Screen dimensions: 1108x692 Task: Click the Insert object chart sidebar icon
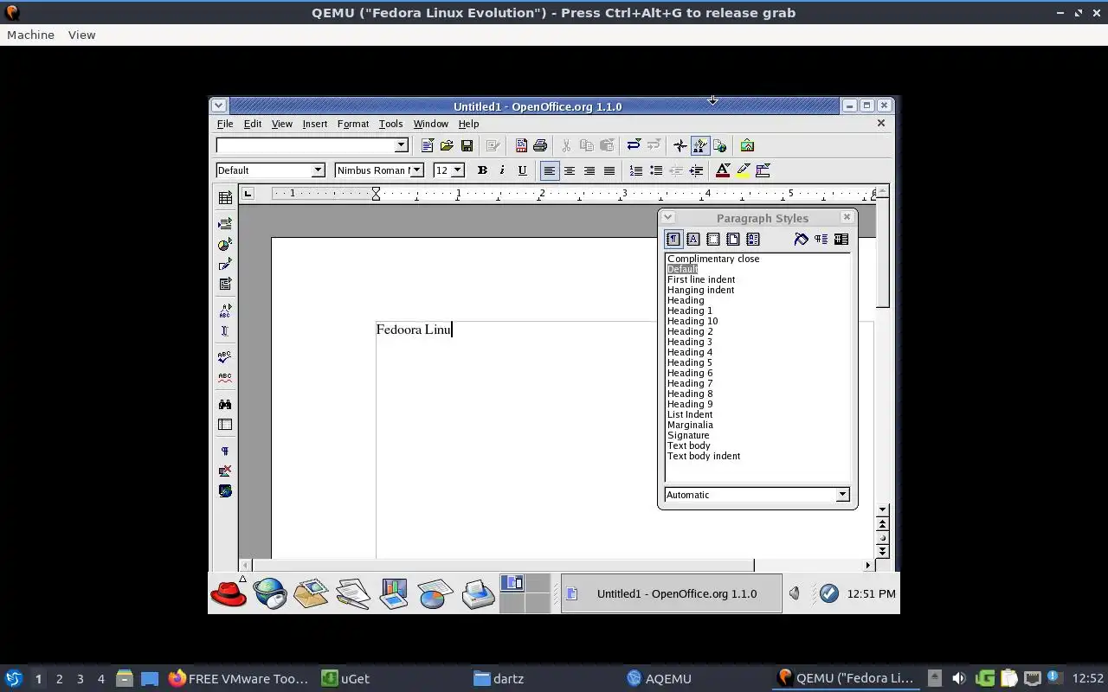(x=225, y=245)
